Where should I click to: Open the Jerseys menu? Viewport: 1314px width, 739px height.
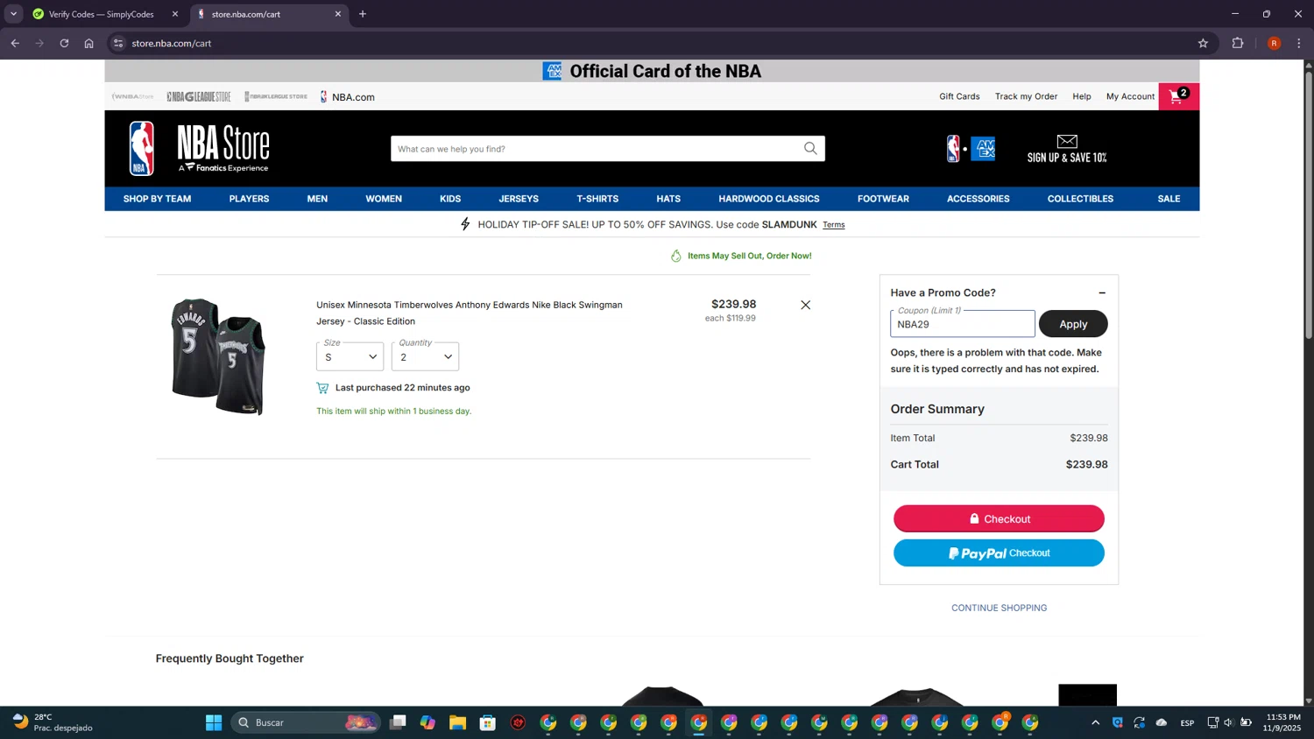[x=519, y=199]
